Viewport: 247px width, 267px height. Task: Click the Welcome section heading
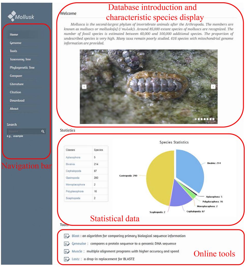[68, 13]
